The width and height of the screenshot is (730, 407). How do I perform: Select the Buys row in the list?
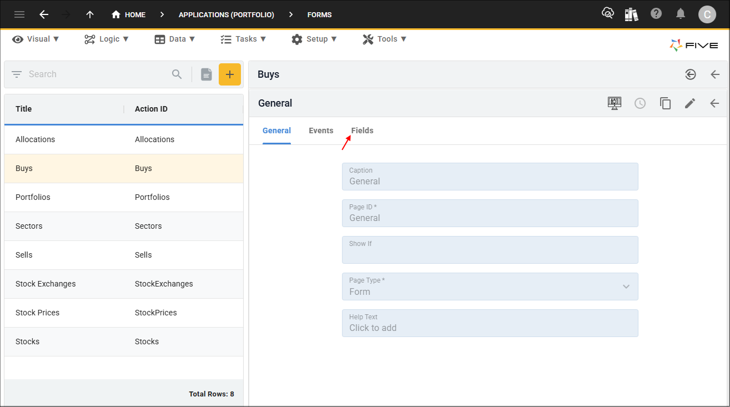pyautogui.click(x=124, y=168)
